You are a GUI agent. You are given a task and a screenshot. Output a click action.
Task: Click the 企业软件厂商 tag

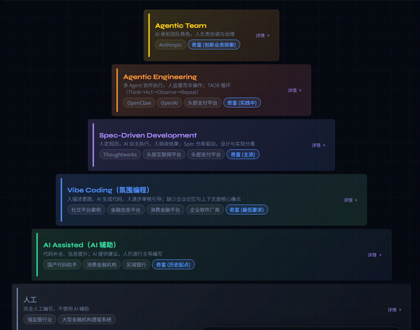[x=205, y=210]
